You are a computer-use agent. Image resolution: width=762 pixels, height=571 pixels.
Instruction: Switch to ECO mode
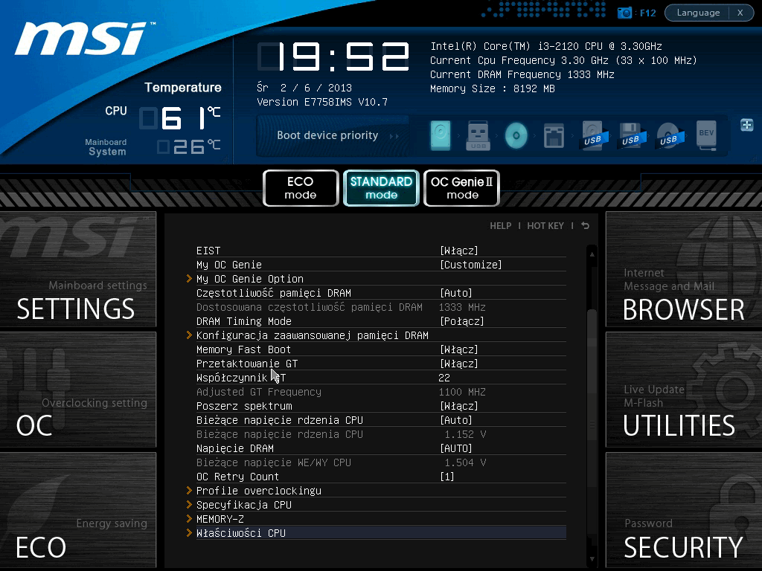click(301, 188)
